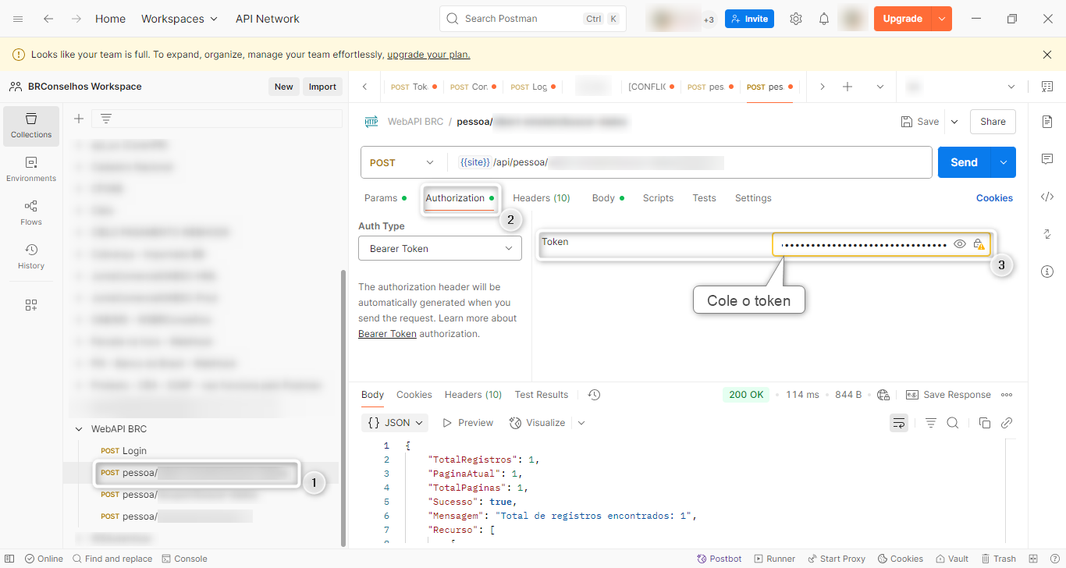Switch to the request Body tab
Image resolution: width=1066 pixels, height=568 pixels.
pyautogui.click(x=608, y=198)
